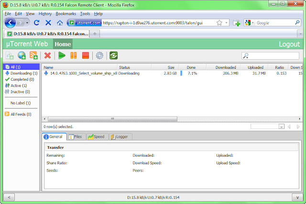The width and height of the screenshot is (306, 204).
Task: Bookmark the page using star icon
Action: [x=219, y=23]
